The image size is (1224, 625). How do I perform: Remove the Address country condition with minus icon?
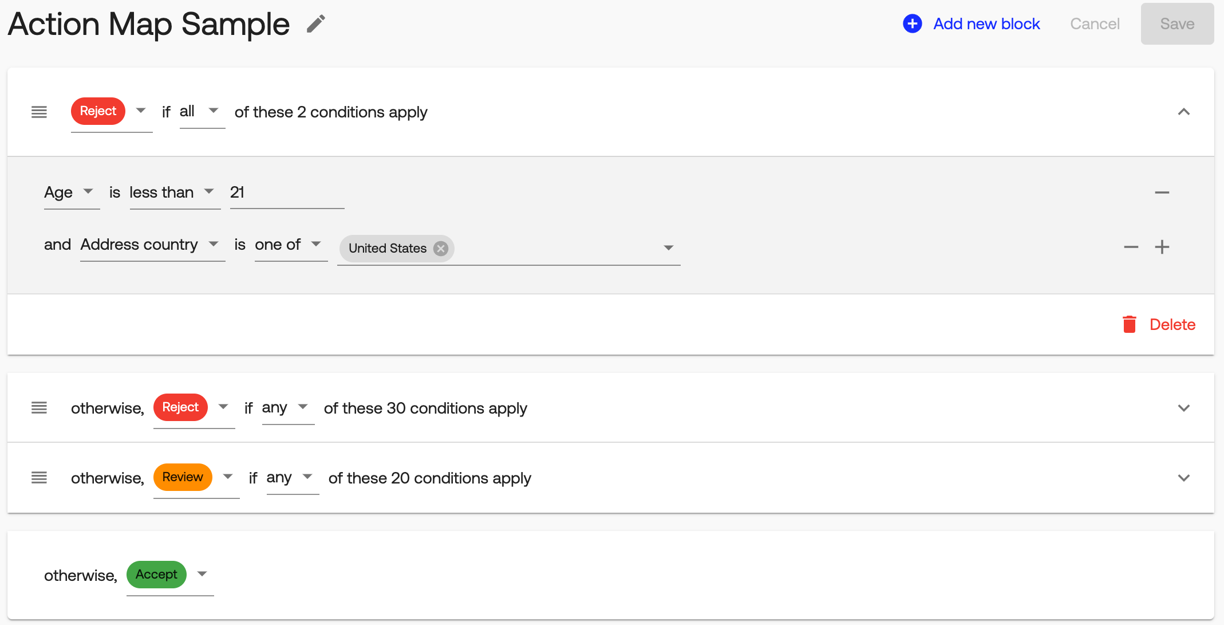[1131, 247]
